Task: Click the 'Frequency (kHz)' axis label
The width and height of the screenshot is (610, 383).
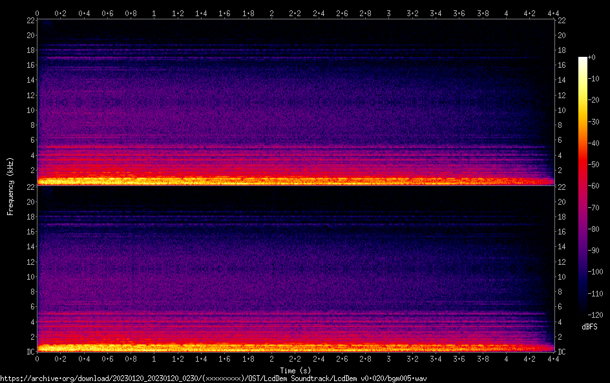Action: [x=10, y=185]
